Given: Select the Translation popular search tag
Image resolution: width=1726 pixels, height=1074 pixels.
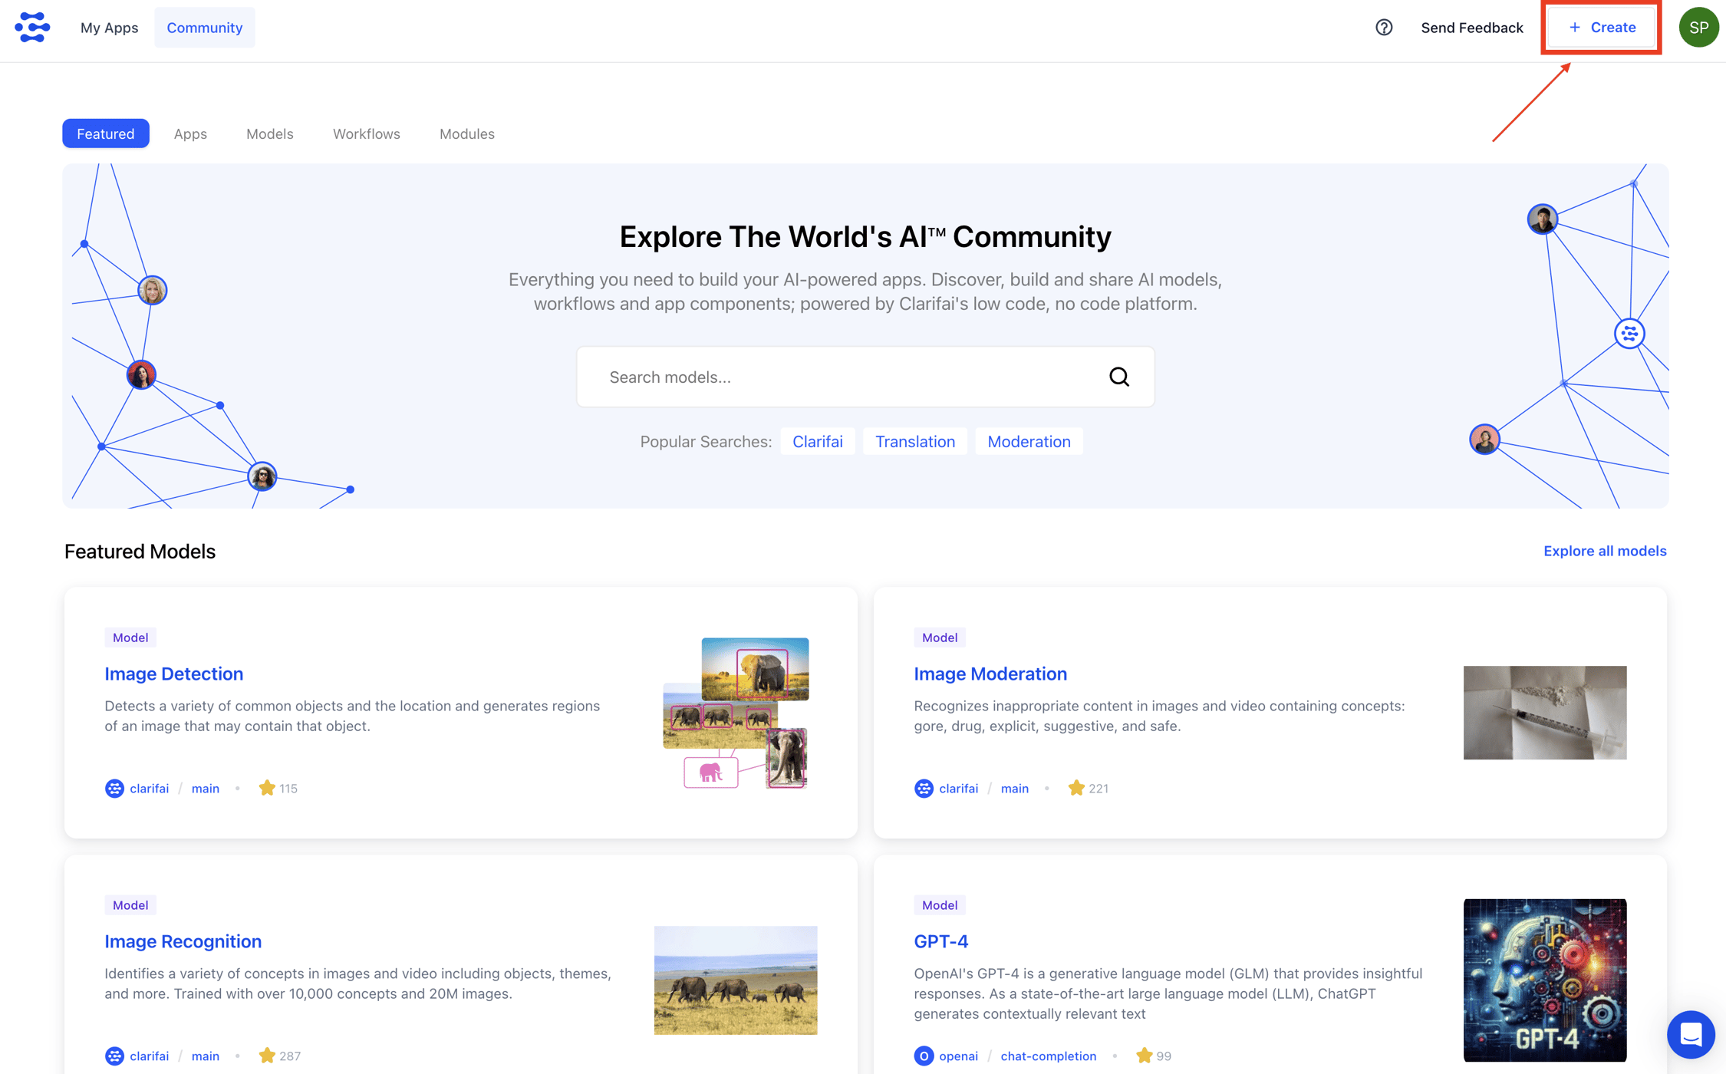Looking at the screenshot, I should pyautogui.click(x=914, y=441).
